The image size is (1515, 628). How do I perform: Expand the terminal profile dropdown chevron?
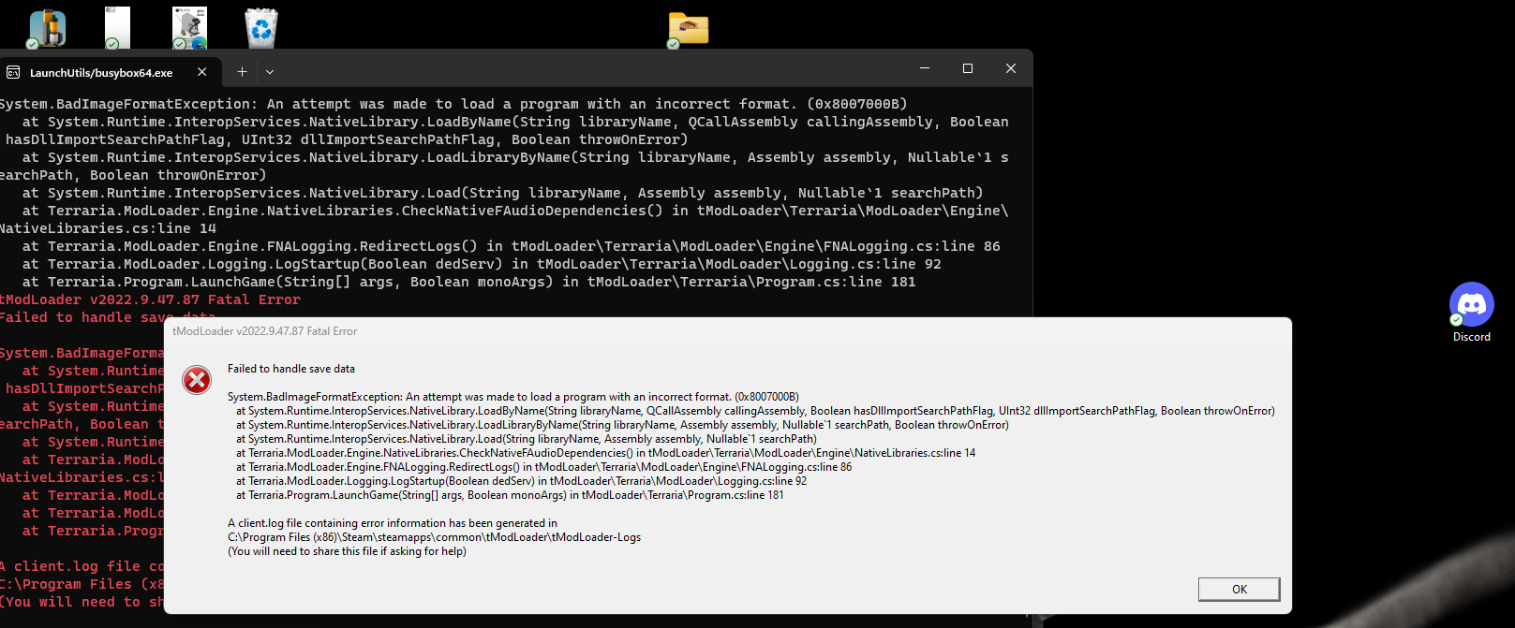[x=270, y=72]
